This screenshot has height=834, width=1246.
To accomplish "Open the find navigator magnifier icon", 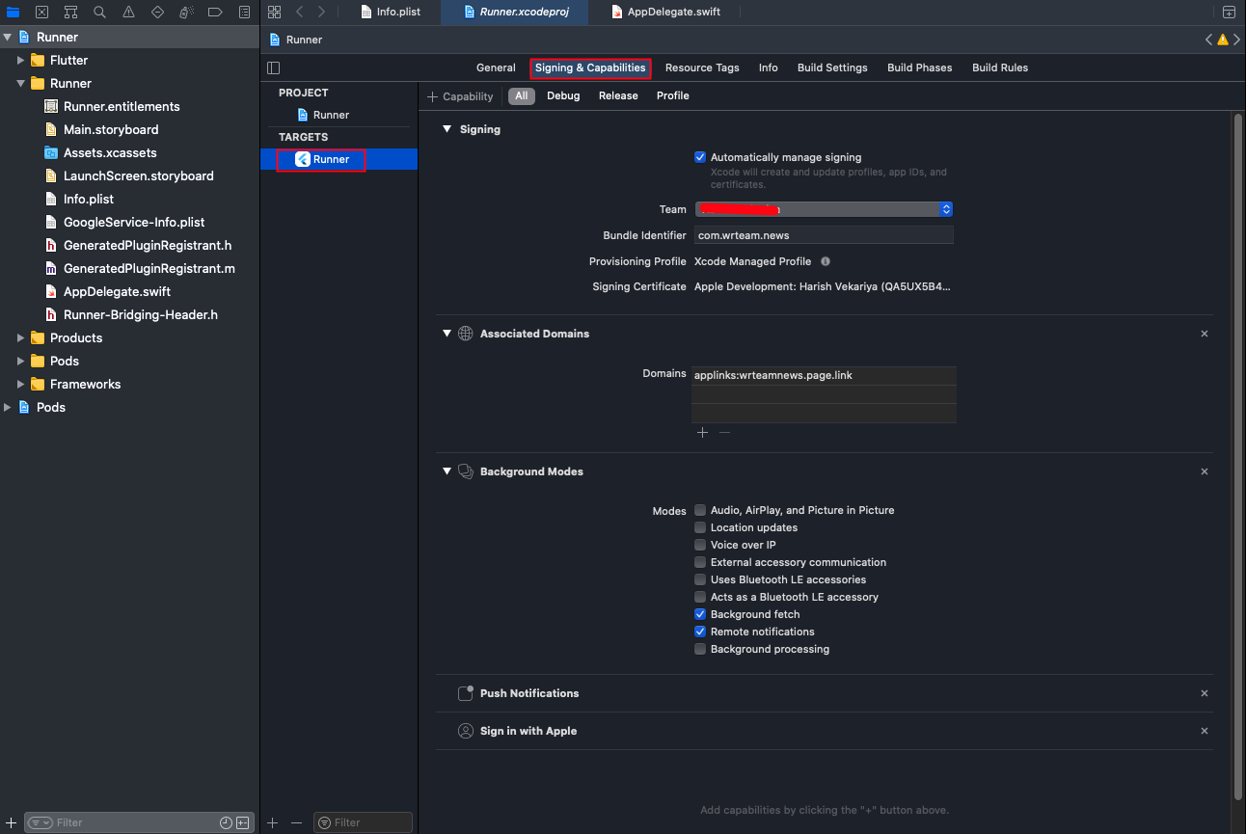I will coord(99,13).
